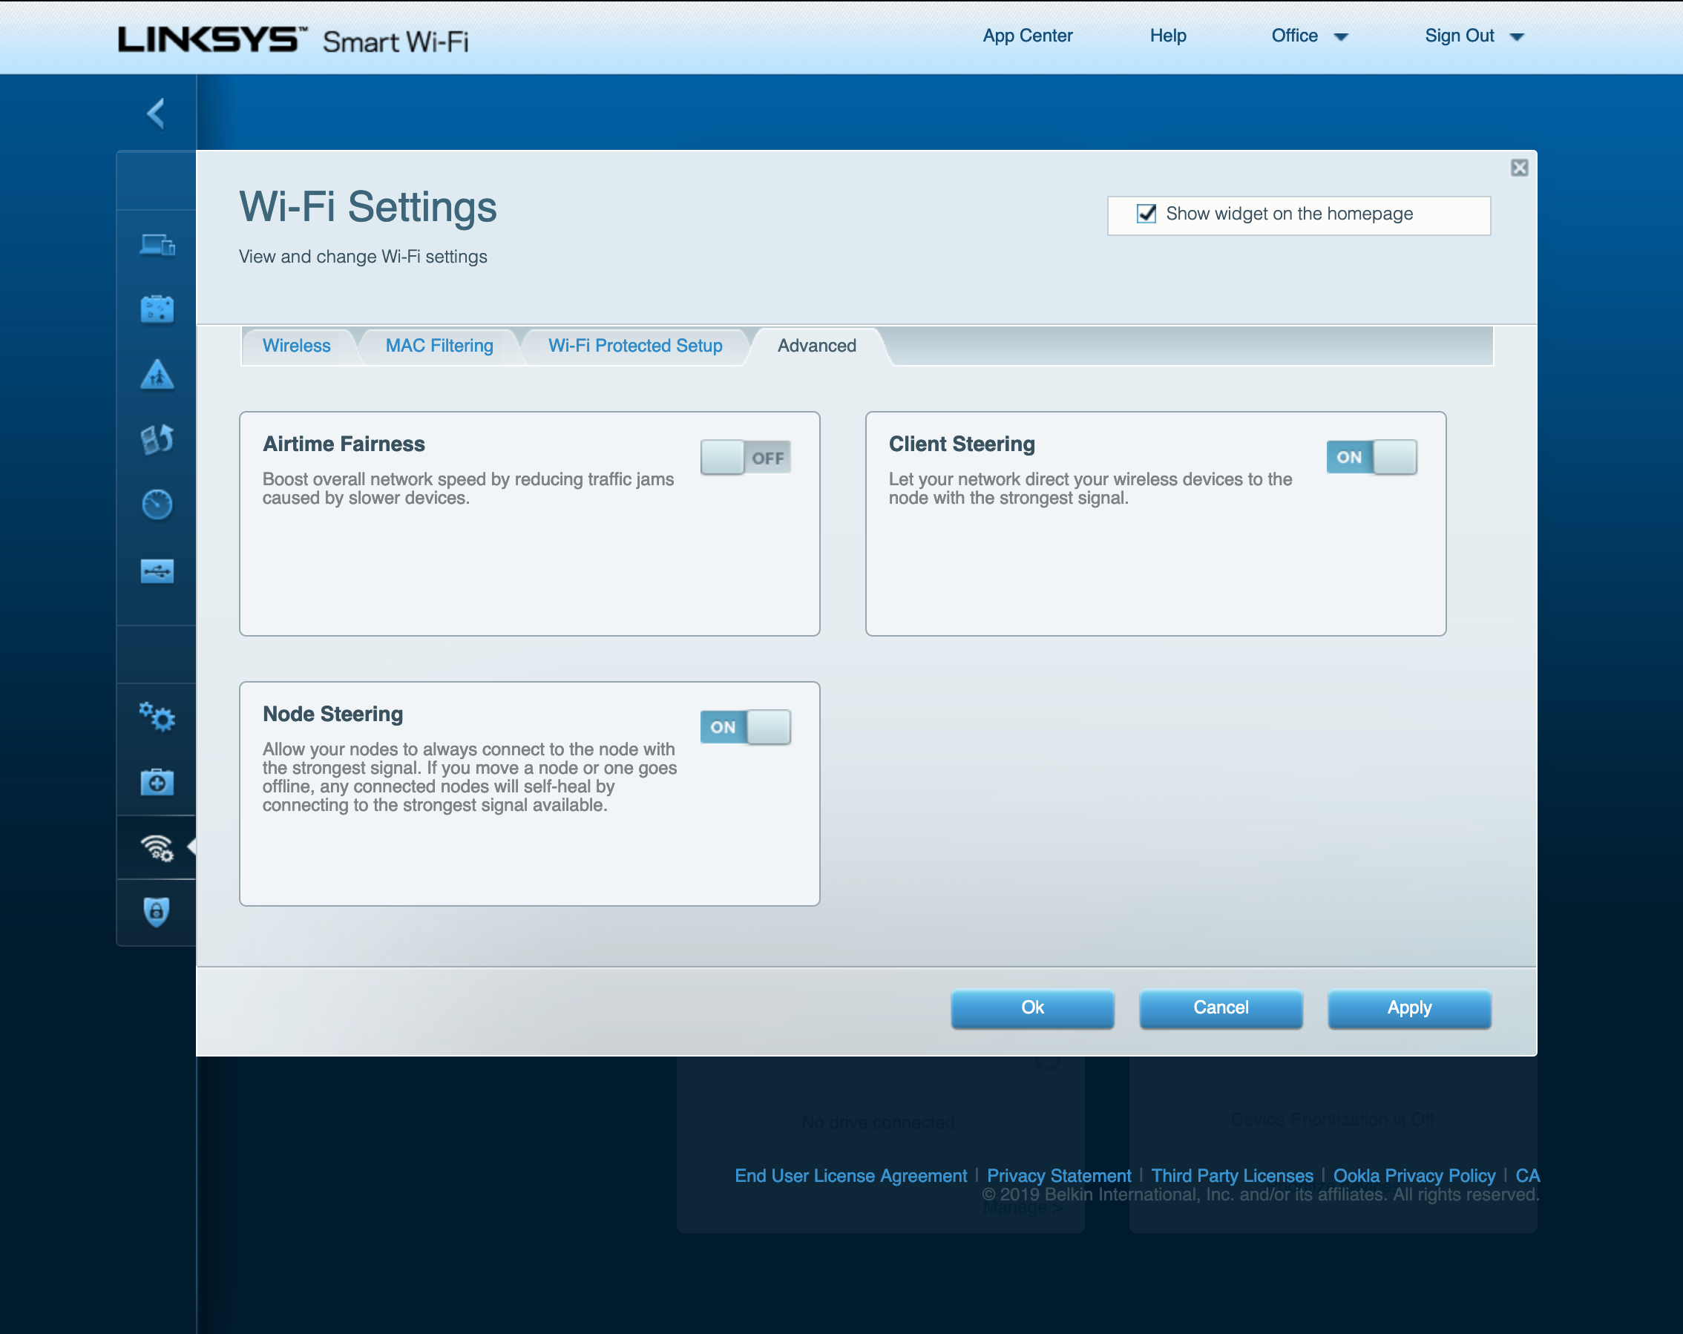1683x1334 pixels.
Task: Open the Privacy Statement link
Action: [x=1058, y=1175]
